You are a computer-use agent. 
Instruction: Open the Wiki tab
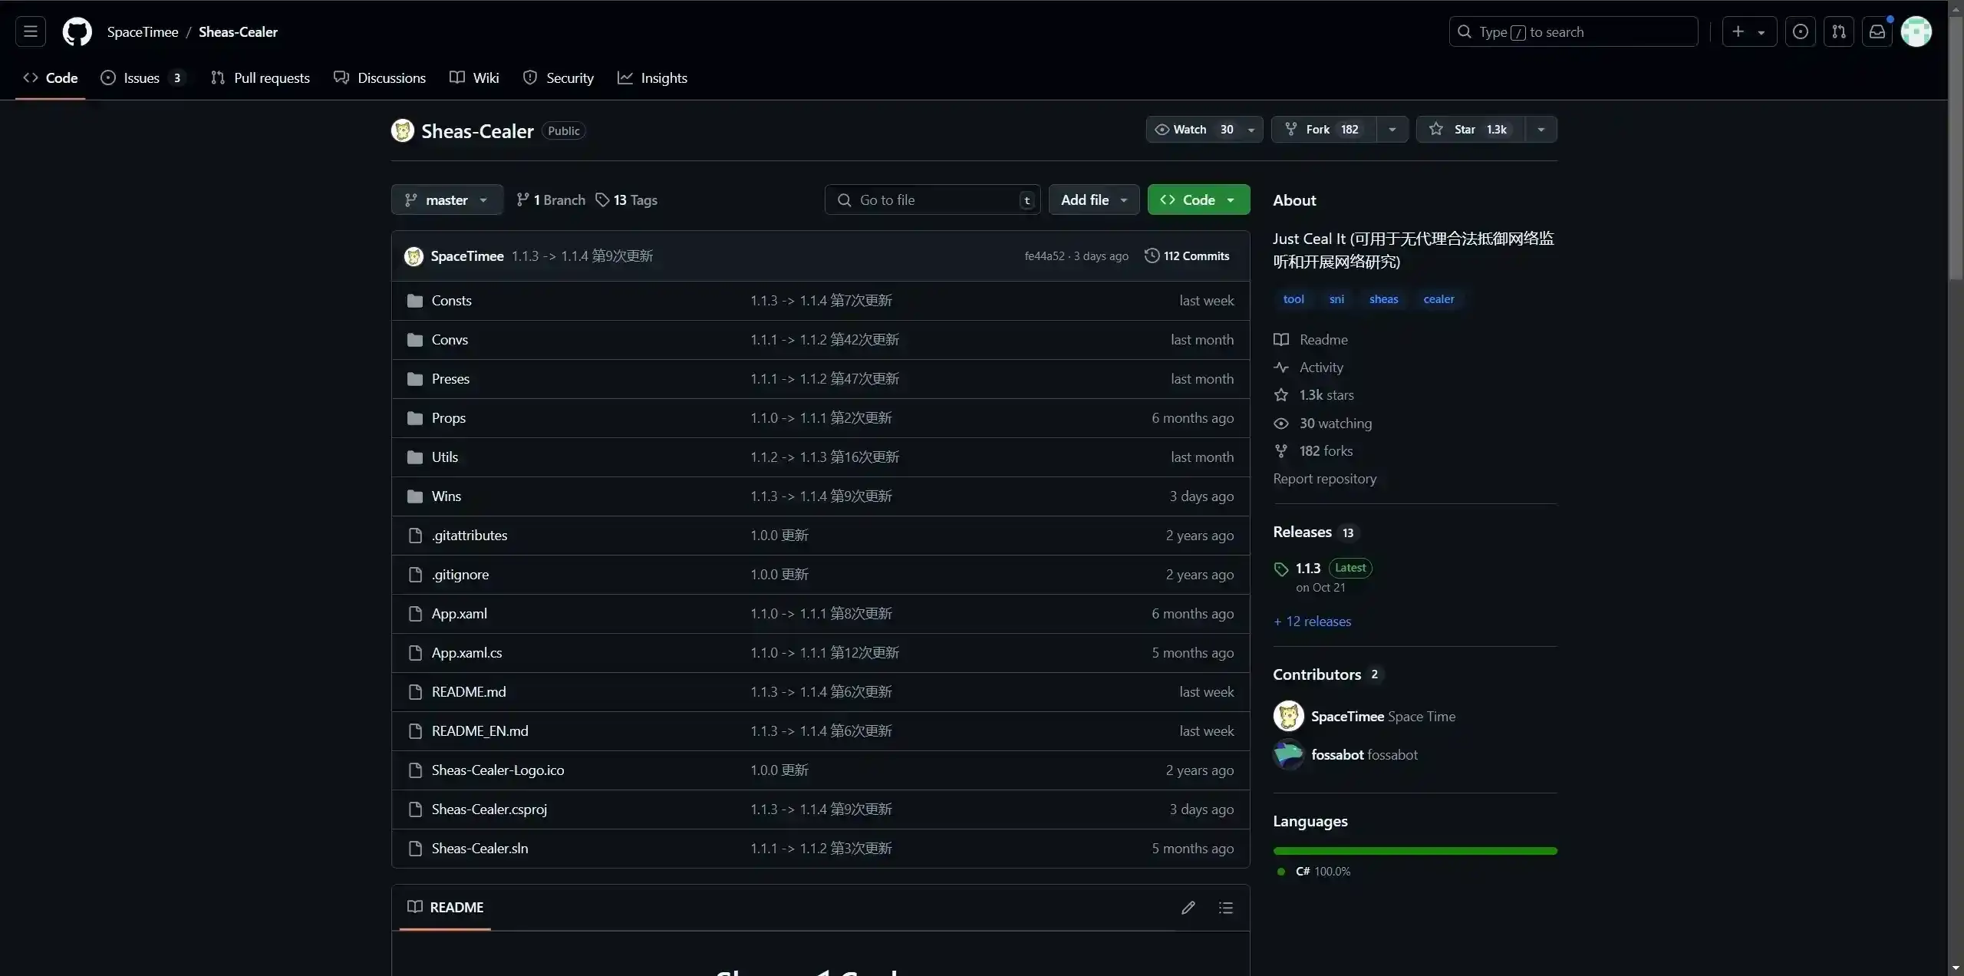(x=474, y=77)
